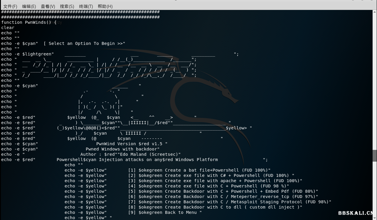Screen dimensions: 377x220
Task: Click the vertical scrollbar thumb
Action: [375, 155]
